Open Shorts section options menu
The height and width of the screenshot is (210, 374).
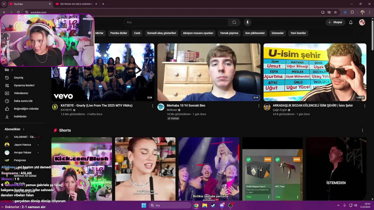pyautogui.click(x=363, y=130)
